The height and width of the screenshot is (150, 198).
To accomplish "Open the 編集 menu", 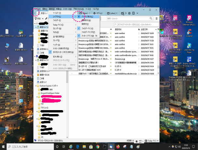I will 45,9.
